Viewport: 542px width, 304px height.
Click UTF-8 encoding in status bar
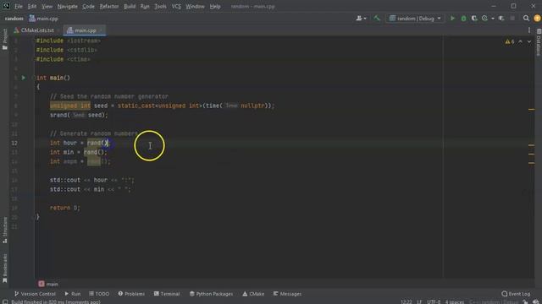pos(434,302)
